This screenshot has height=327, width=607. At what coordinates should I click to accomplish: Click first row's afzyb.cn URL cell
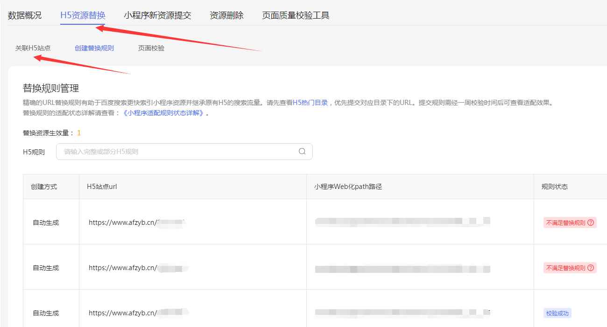(x=193, y=223)
